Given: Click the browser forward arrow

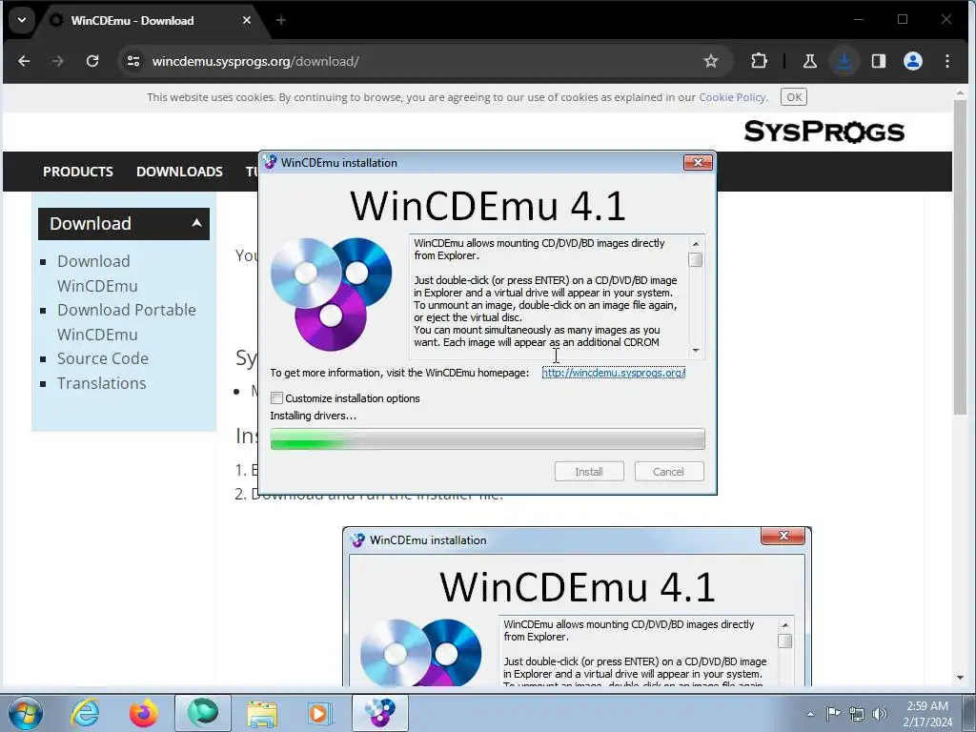Looking at the screenshot, I should 58,61.
